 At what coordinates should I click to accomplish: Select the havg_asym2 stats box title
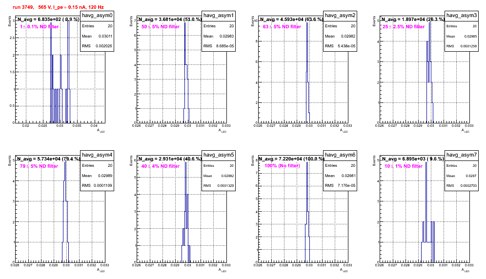[x=340, y=16]
